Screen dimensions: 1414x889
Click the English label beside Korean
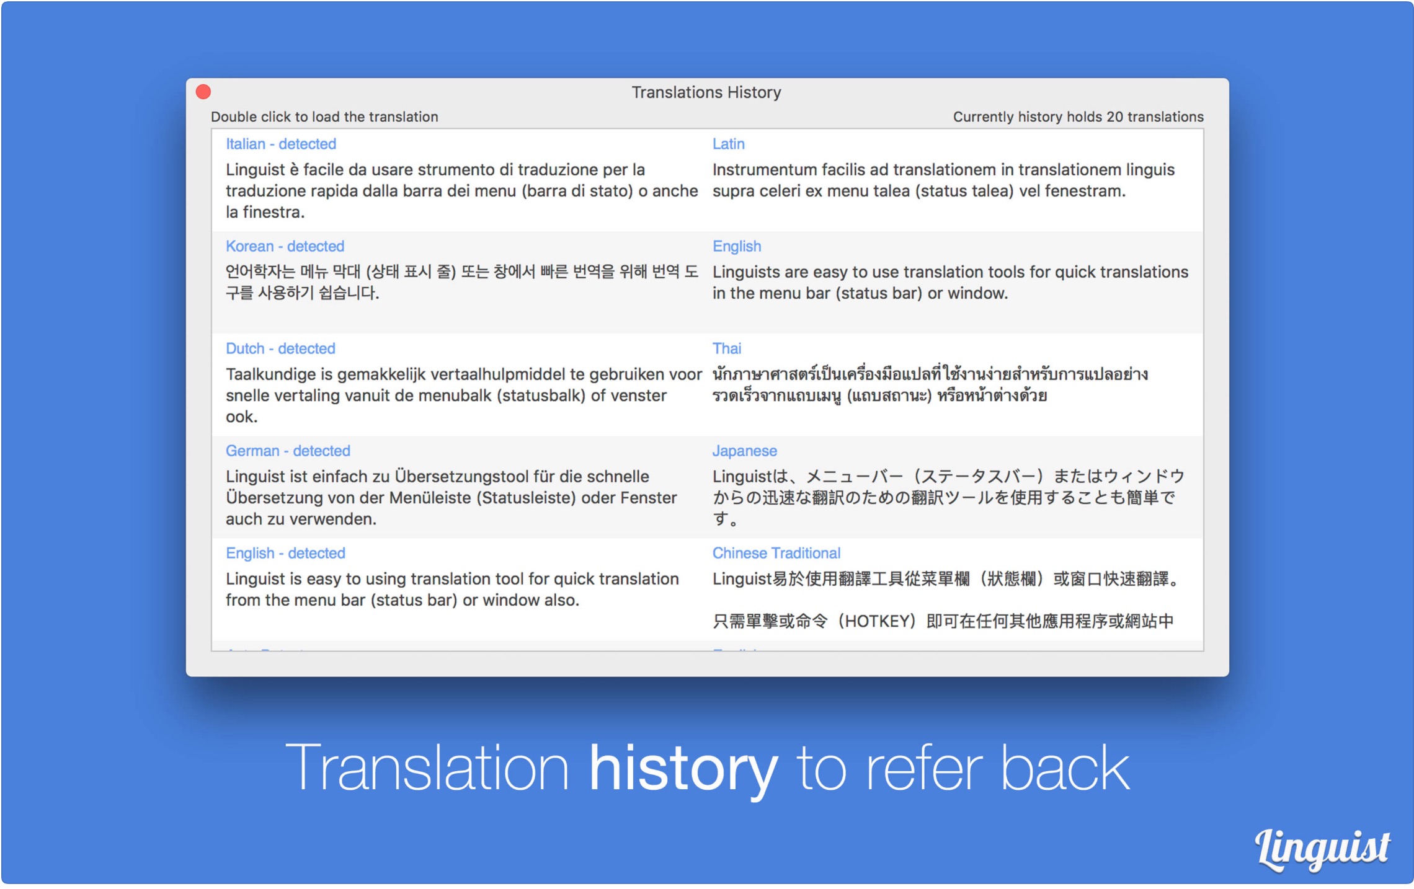tap(736, 246)
